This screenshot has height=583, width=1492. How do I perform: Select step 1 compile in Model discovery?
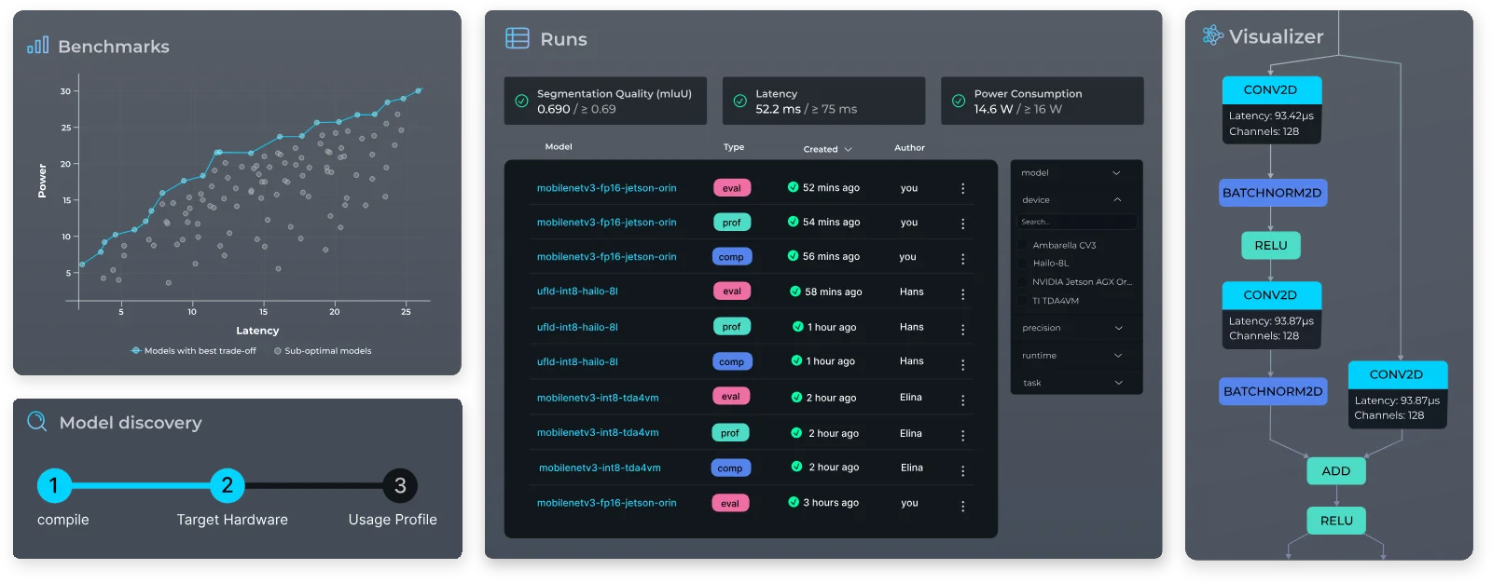(54, 485)
